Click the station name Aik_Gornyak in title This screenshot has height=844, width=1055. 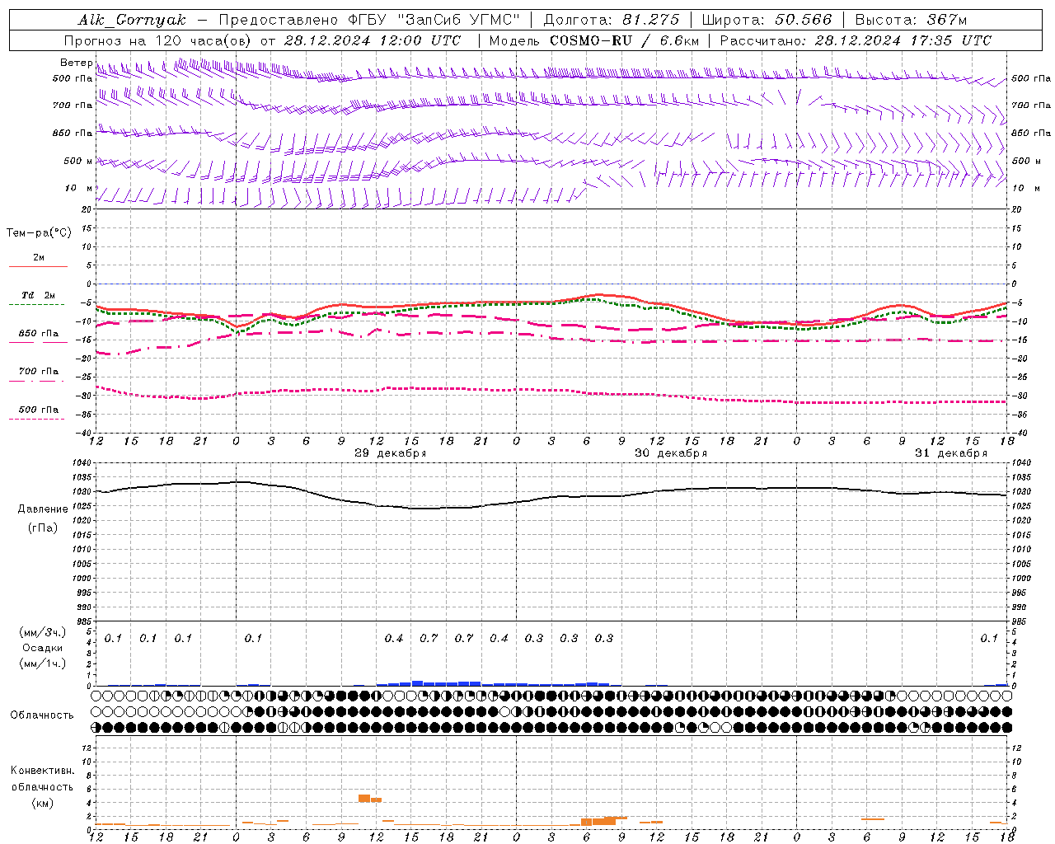point(132,20)
